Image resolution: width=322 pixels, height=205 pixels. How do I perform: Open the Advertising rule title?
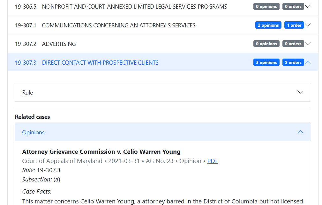click(59, 44)
